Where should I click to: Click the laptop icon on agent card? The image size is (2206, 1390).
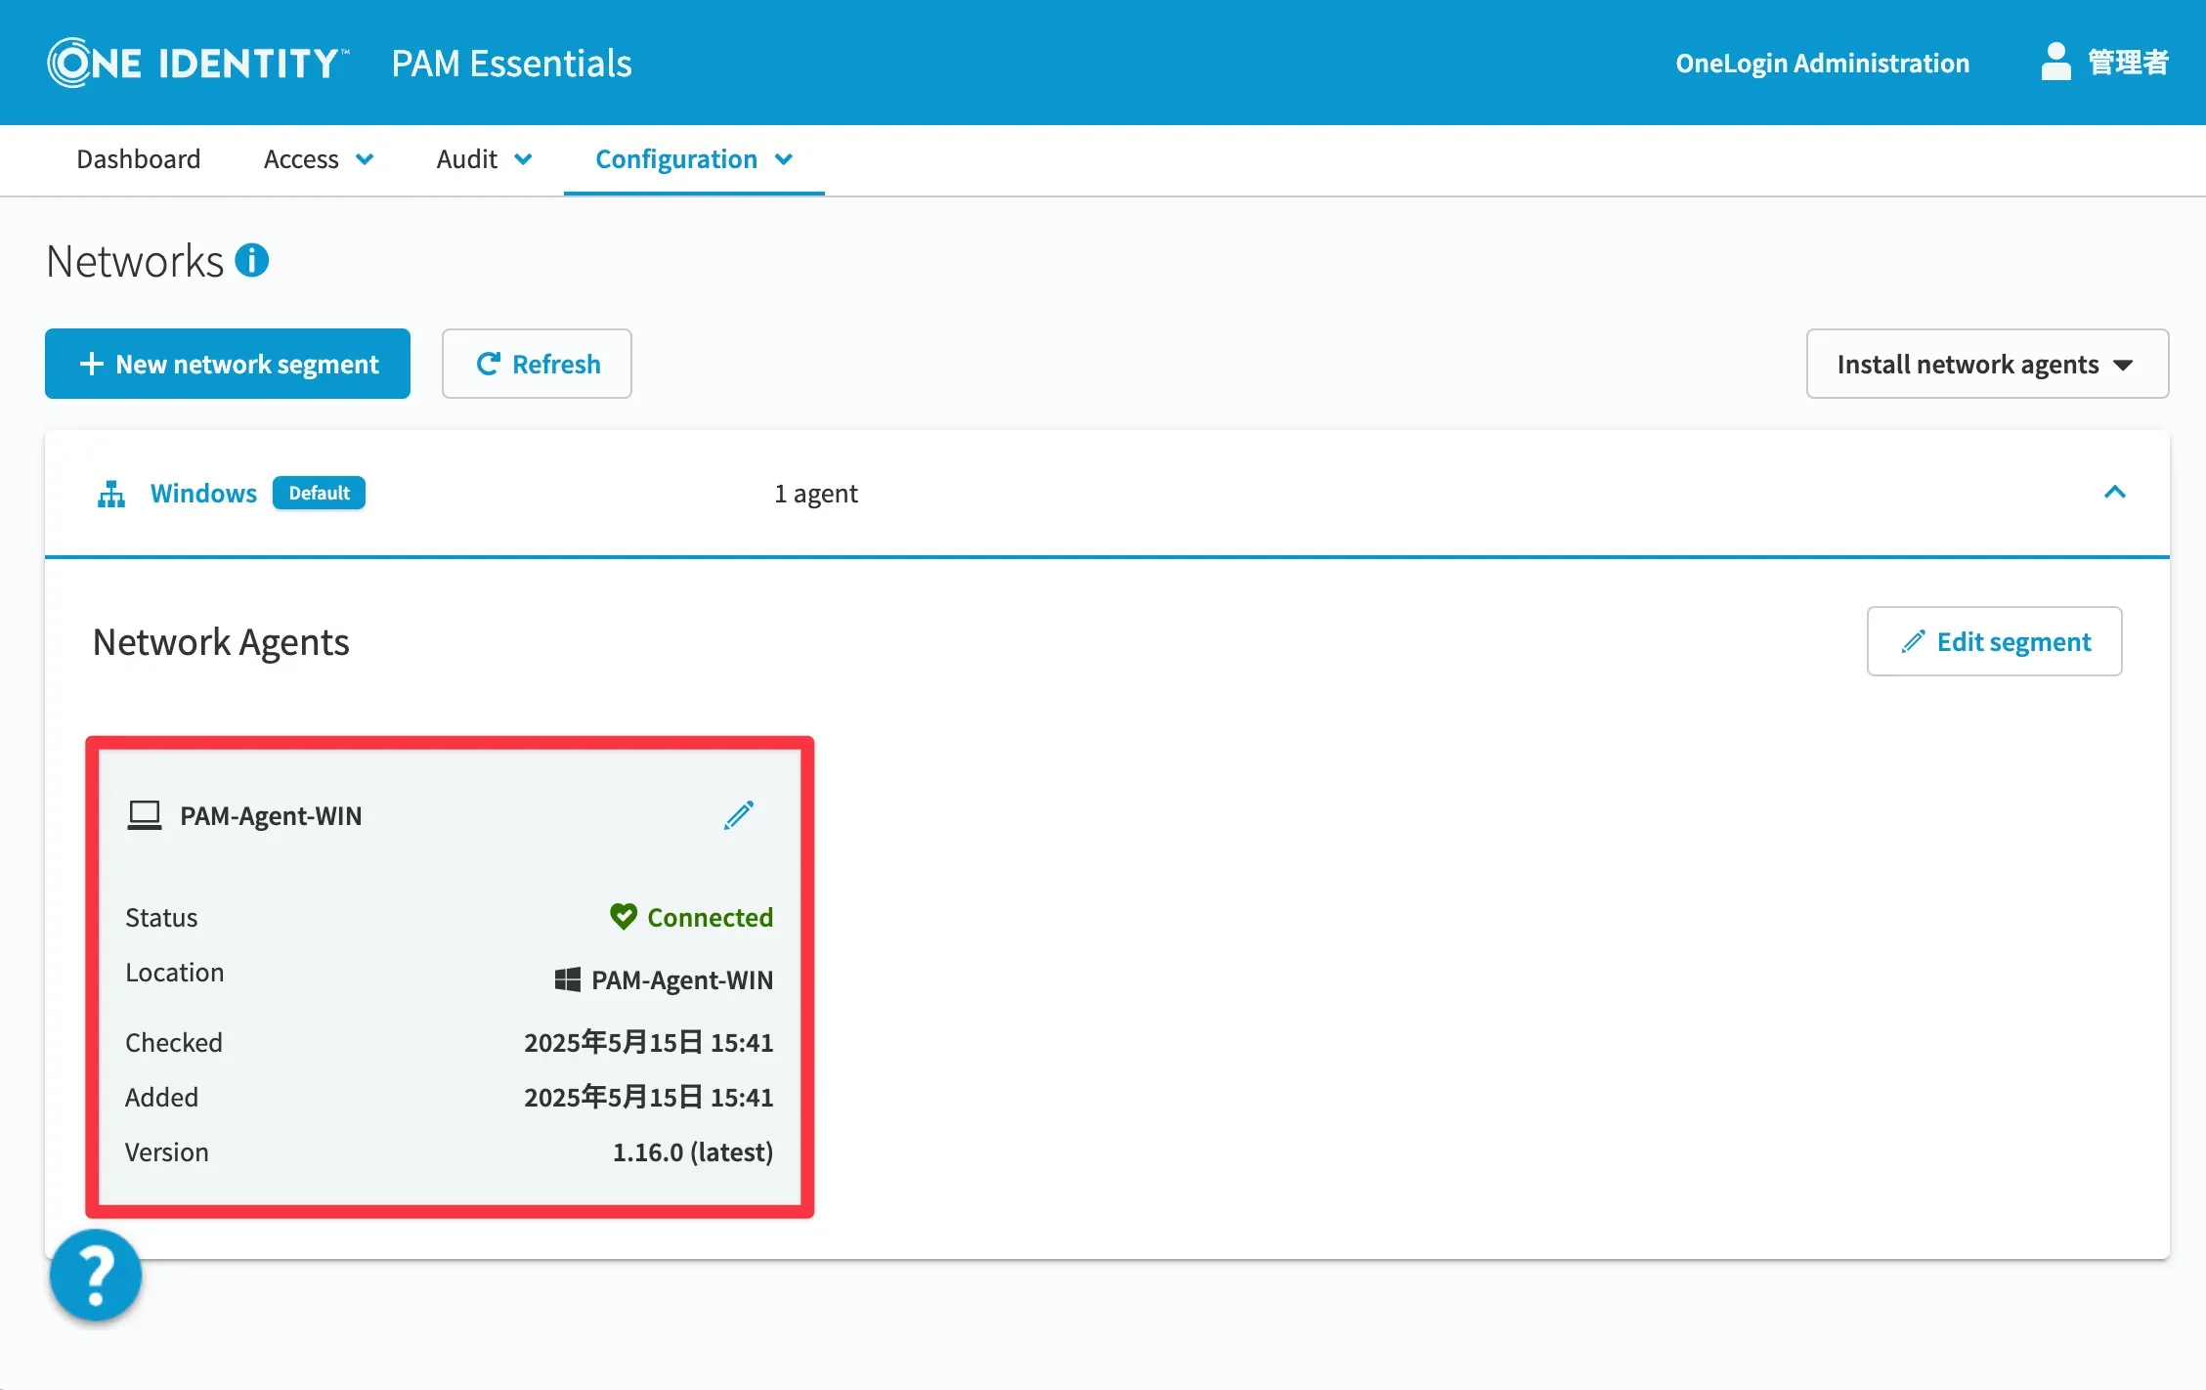pos(145,815)
